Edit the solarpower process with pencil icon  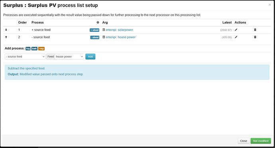[236, 30]
